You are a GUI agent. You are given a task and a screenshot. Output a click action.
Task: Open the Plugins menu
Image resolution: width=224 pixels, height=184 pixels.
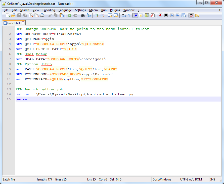tap(115, 10)
